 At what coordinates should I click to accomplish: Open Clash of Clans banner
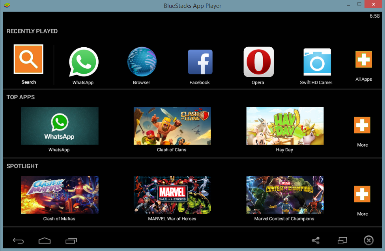click(x=172, y=126)
